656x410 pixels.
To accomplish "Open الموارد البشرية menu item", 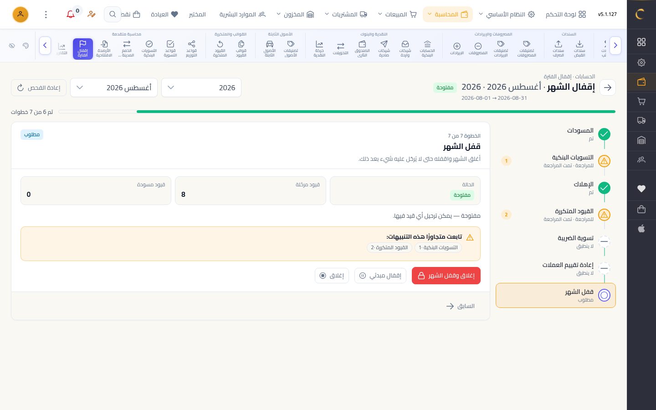I will 242,15.
